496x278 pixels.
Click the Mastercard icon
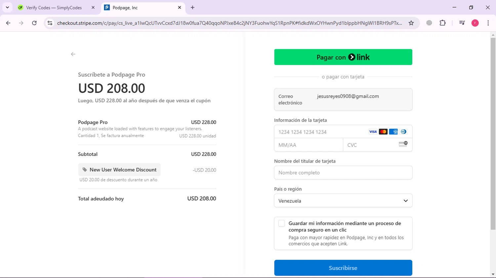(x=383, y=132)
